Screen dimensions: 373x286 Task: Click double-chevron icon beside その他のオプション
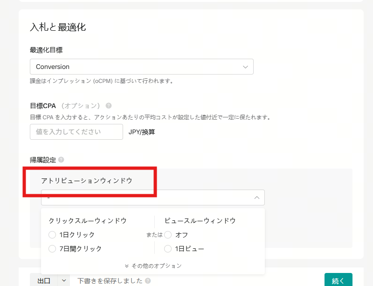(127, 266)
